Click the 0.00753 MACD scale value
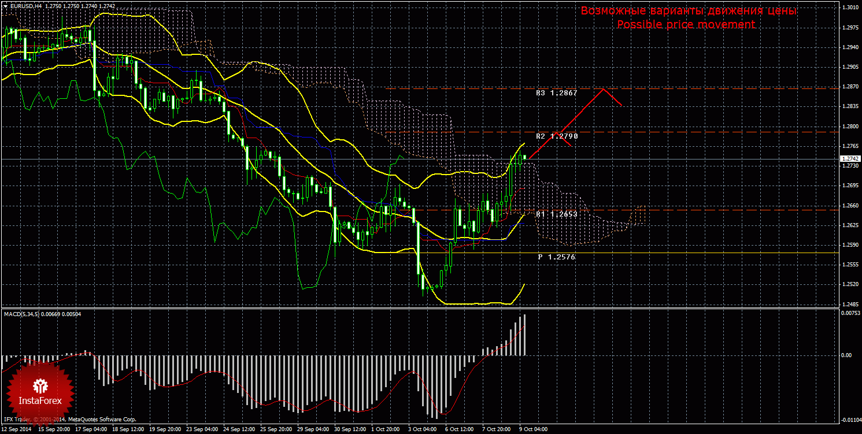862x434 pixels. tap(850, 313)
